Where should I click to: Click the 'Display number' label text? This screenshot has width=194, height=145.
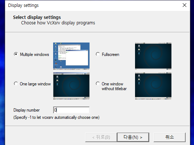tap(27, 110)
